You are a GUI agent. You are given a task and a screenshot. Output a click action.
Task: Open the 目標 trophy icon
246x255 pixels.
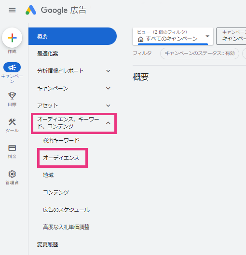[12, 96]
